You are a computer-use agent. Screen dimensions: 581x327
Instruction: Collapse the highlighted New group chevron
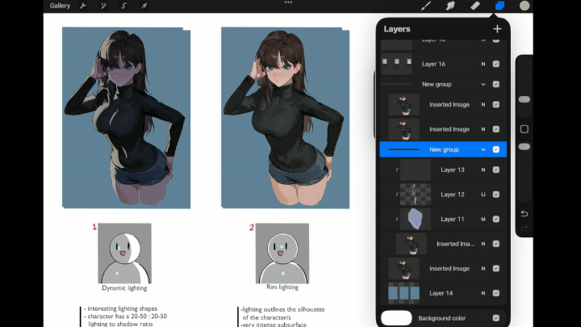pyautogui.click(x=483, y=149)
